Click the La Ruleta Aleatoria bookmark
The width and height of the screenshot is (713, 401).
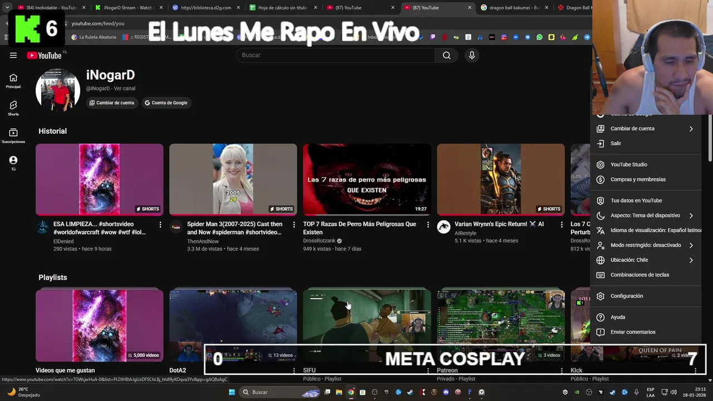click(x=94, y=37)
